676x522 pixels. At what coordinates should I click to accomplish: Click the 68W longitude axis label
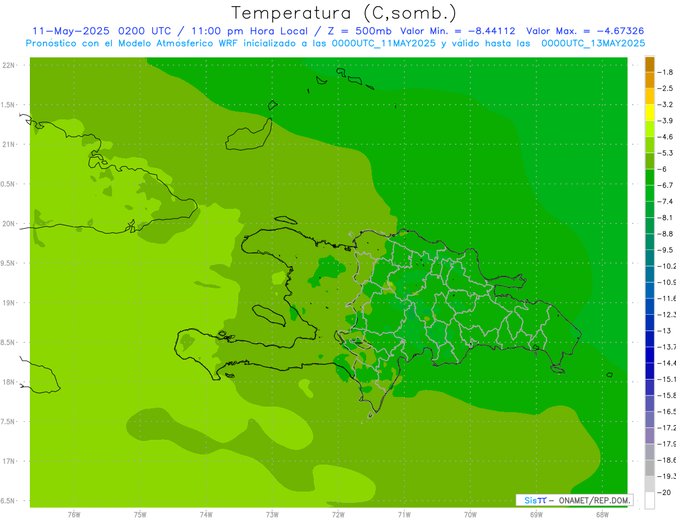click(602, 515)
